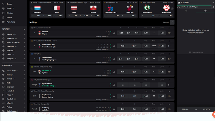The width and height of the screenshot is (215, 121).
Task: Click the Tennis sport icon
Action: click(x=3, y=55)
